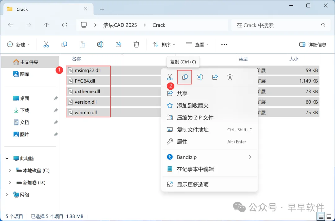Viewport: 335px width, 221px height.
Task: Click the search magnifier icon
Action: (323, 25)
